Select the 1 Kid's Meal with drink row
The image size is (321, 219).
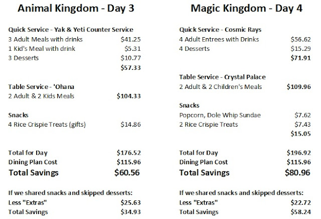pyautogui.click(x=42, y=48)
